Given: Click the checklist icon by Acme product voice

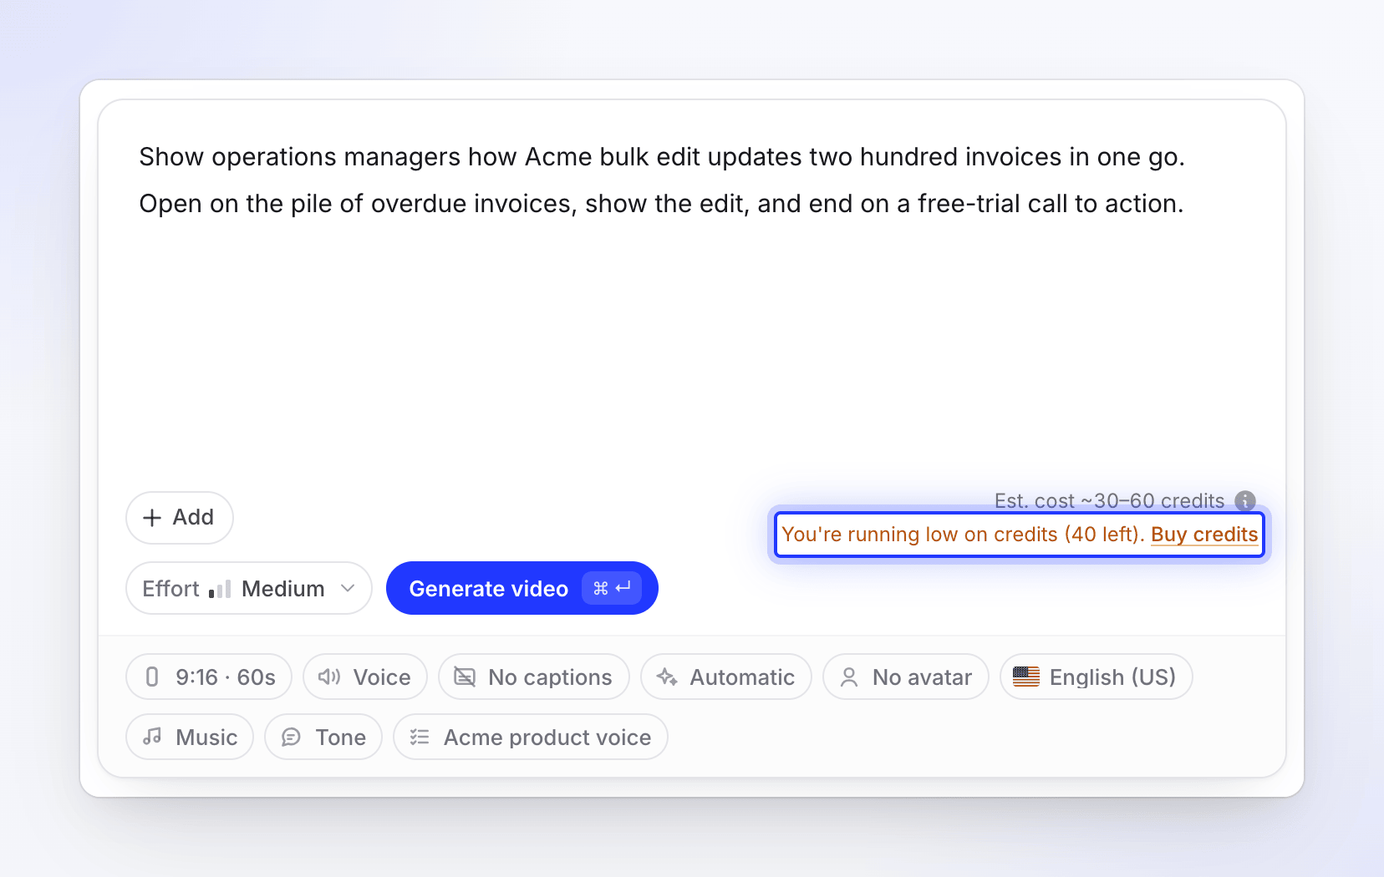Looking at the screenshot, I should (420, 737).
